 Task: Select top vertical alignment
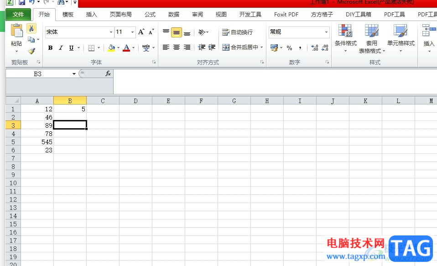166,32
